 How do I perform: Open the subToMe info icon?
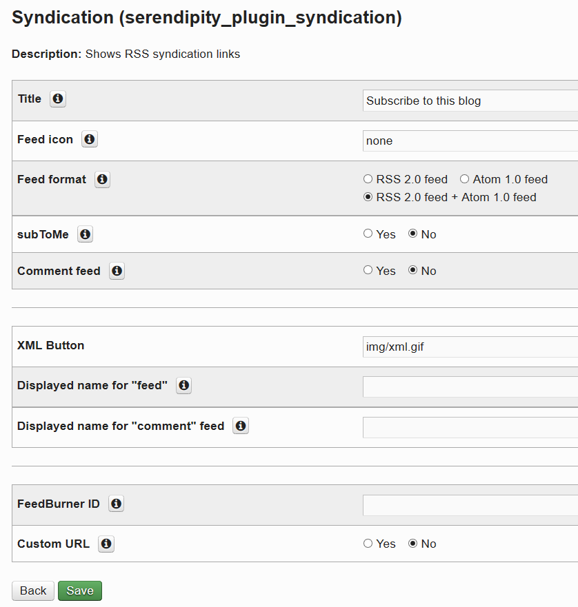(85, 234)
